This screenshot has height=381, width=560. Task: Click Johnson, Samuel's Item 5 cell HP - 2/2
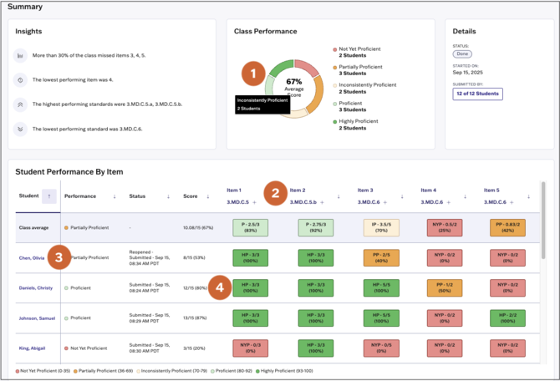(x=507, y=318)
